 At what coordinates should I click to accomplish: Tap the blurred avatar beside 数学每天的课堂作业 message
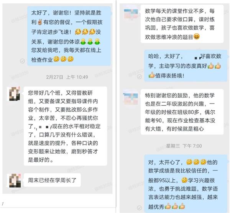click(x=131, y=14)
